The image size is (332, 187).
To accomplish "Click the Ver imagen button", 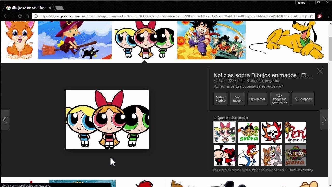I will [237, 99].
